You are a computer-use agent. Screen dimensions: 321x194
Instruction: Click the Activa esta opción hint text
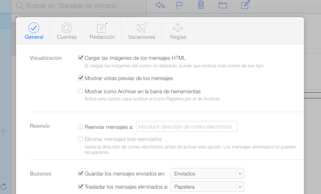click(x=153, y=99)
